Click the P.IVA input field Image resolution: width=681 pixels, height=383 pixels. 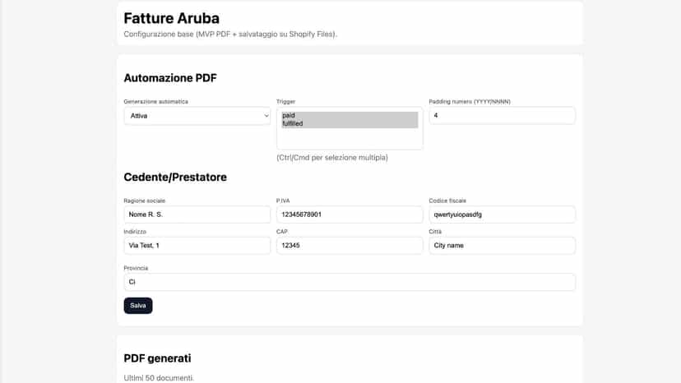pyautogui.click(x=350, y=215)
